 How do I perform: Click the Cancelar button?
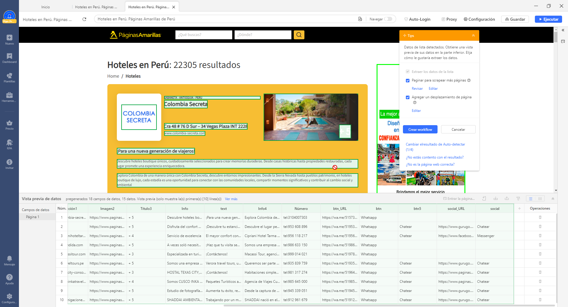coord(458,130)
